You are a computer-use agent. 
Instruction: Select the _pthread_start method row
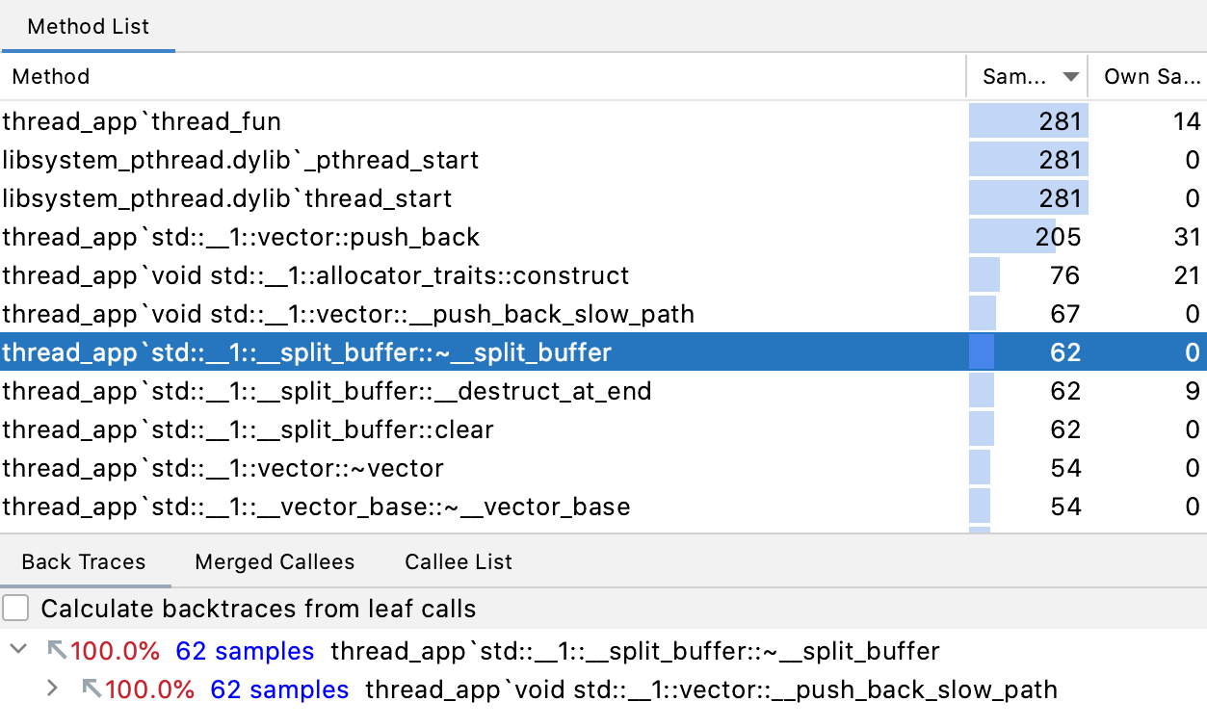[x=603, y=160]
